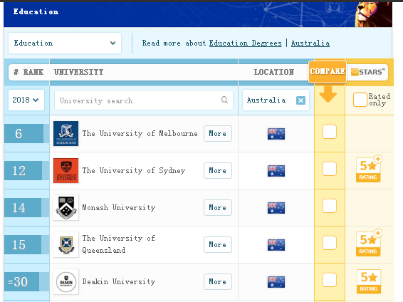Viewport: 403px width, 302px height.
Task: Switch to the Compare tab
Action: (328, 72)
